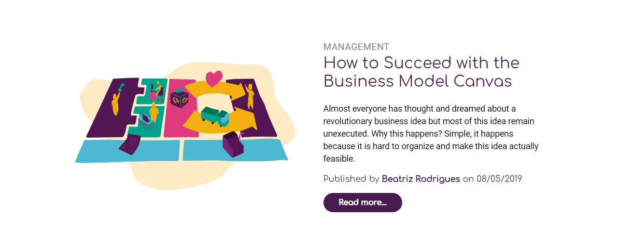
Task: Click the blue bottom-left canvas block
Action: (x=128, y=151)
